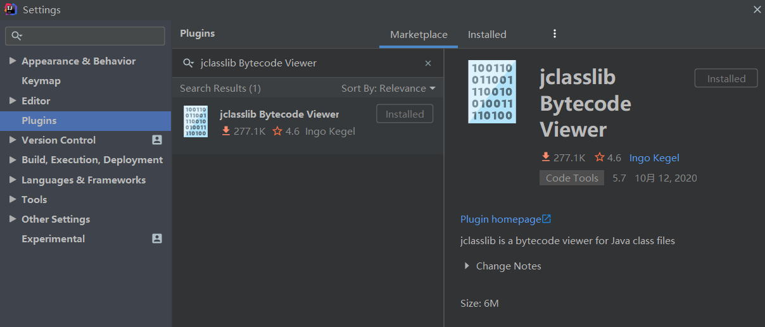The image size is (765, 327).
Task: Expand Build, Execution, Deployment
Action: tap(13, 159)
